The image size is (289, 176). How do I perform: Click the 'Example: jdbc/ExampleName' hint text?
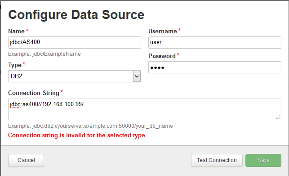tap(44, 54)
